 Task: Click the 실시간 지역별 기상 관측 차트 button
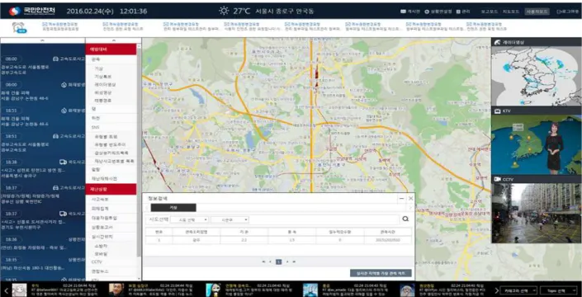point(381,273)
